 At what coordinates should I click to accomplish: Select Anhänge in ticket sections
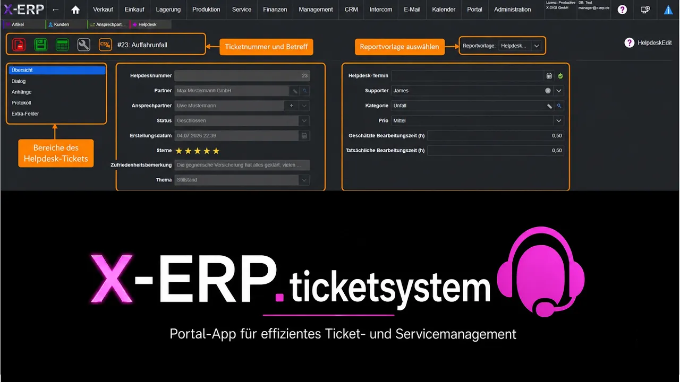click(x=57, y=92)
